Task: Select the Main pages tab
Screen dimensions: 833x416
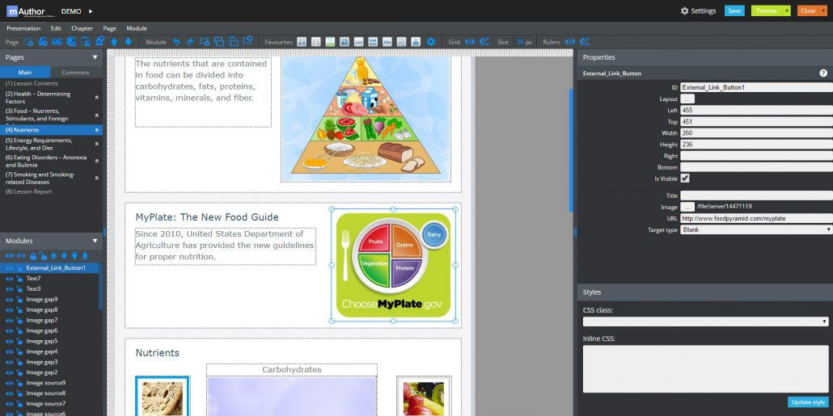Action: [x=25, y=72]
